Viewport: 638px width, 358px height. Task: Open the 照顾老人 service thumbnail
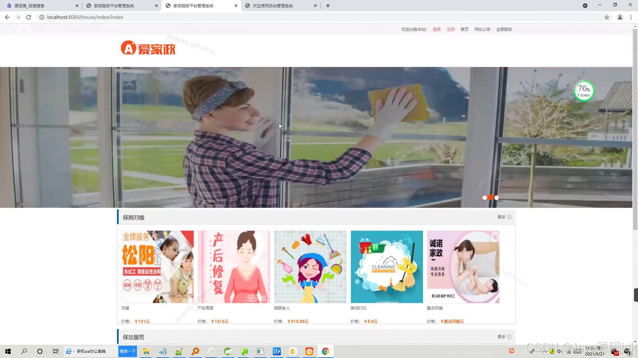310,267
